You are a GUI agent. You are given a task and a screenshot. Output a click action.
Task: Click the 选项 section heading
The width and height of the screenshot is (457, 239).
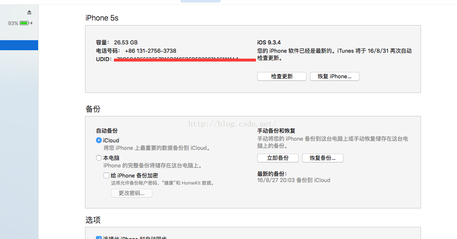pos(93,220)
